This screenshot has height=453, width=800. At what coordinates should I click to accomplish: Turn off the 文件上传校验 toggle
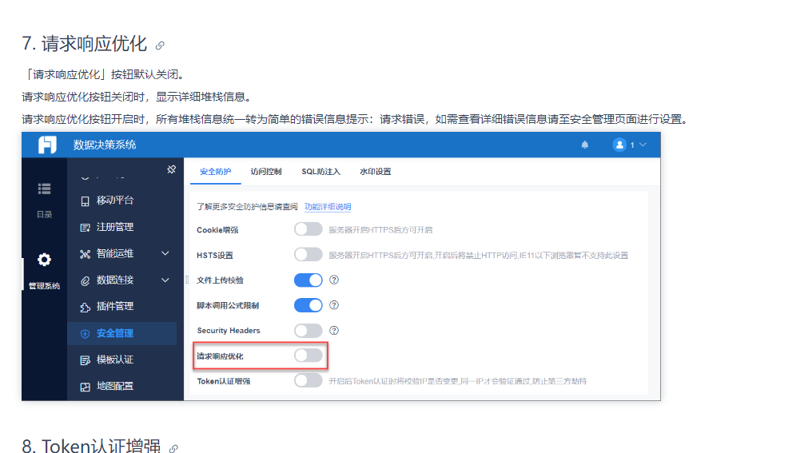[x=308, y=280]
